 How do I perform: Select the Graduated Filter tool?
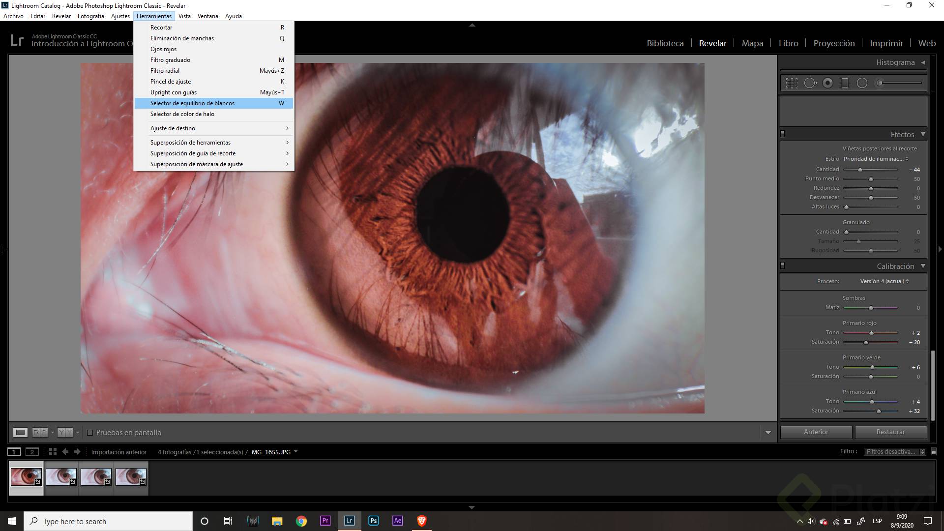171,59
